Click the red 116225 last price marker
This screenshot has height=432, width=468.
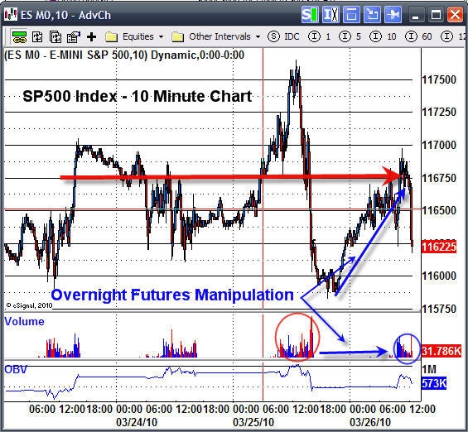click(439, 247)
